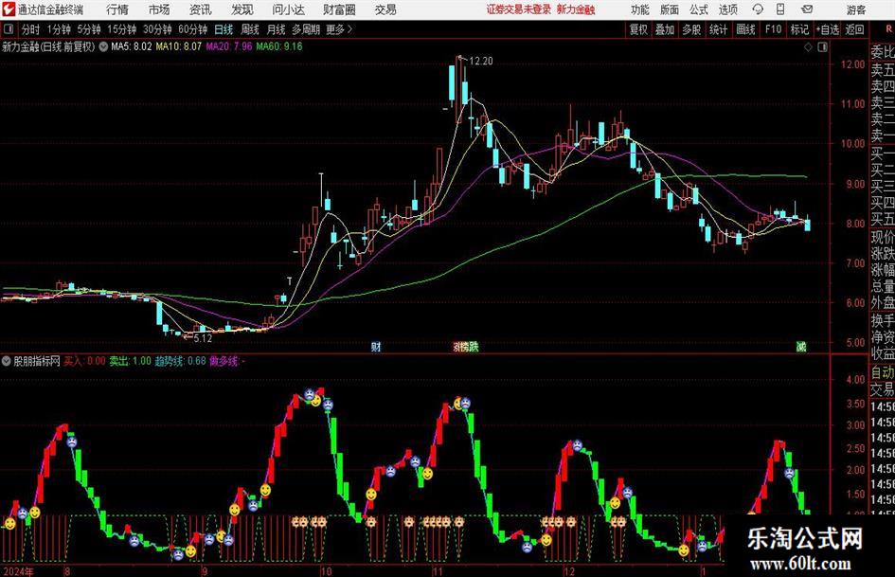895x577 pixels.
Task: Click the 股朋指标网 indicator settings icon
Action: (x=7, y=361)
